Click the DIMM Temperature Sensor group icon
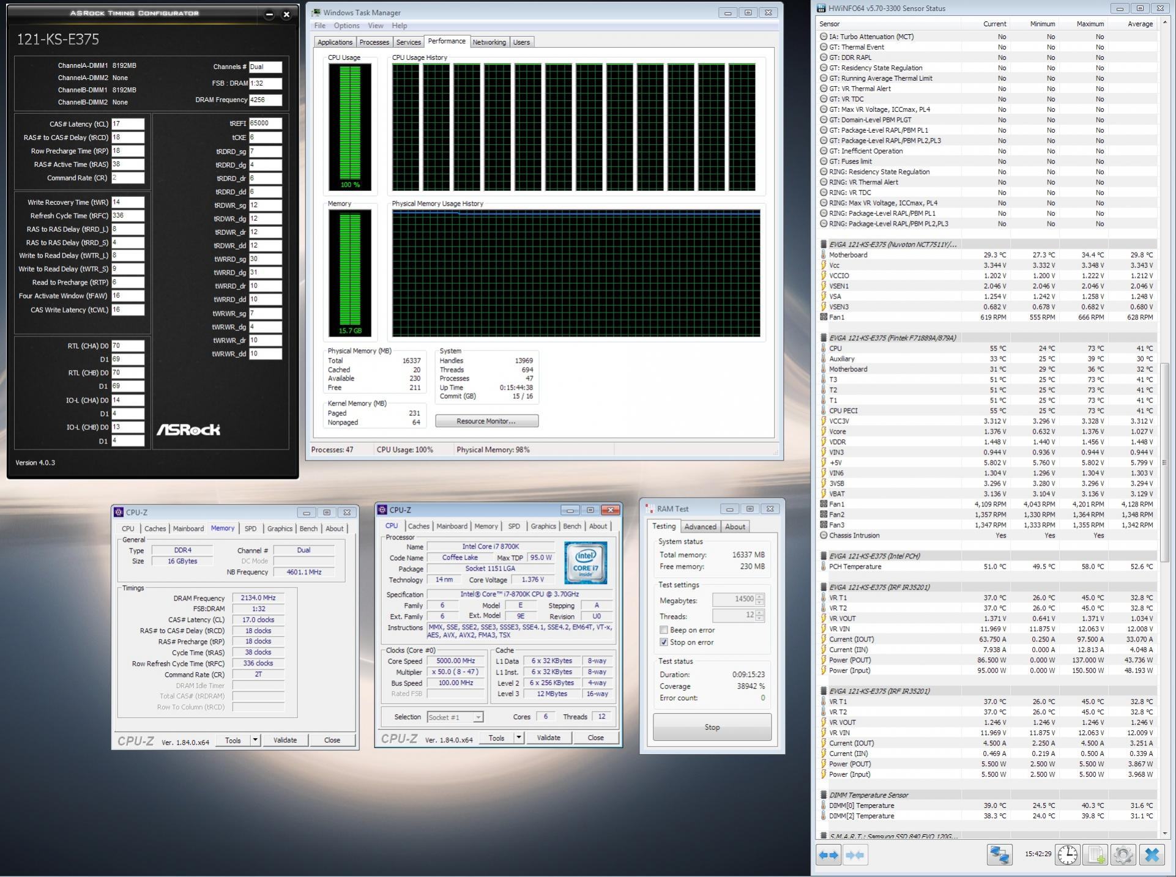This screenshot has width=1176, height=877. tap(824, 796)
